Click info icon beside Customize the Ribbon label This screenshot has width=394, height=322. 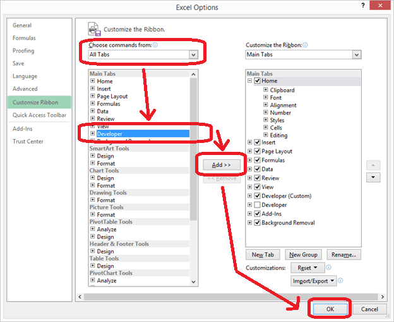305,45
